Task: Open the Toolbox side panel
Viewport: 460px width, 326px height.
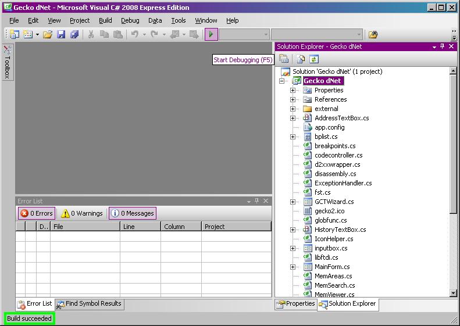Action: pyautogui.click(x=7, y=62)
